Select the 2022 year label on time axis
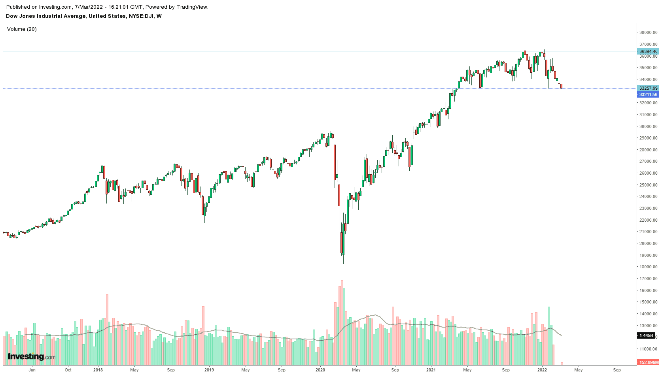 pyautogui.click(x=542, y=370)
